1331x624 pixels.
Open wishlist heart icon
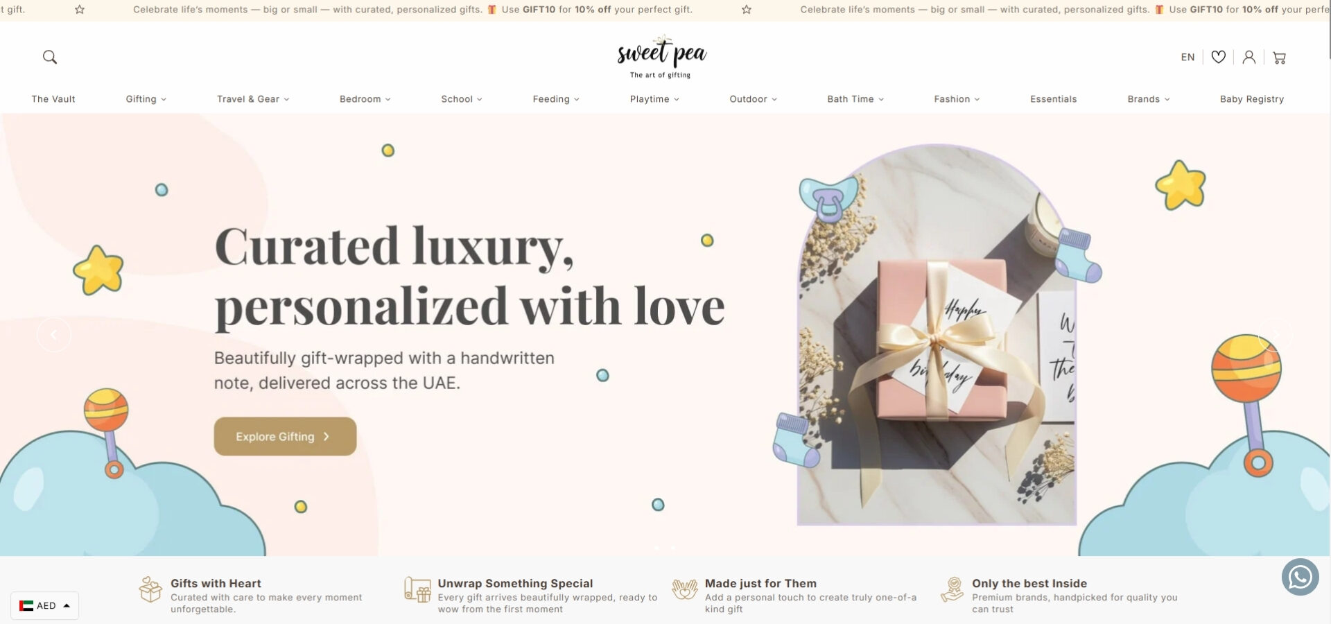[x=1218, y=57]
